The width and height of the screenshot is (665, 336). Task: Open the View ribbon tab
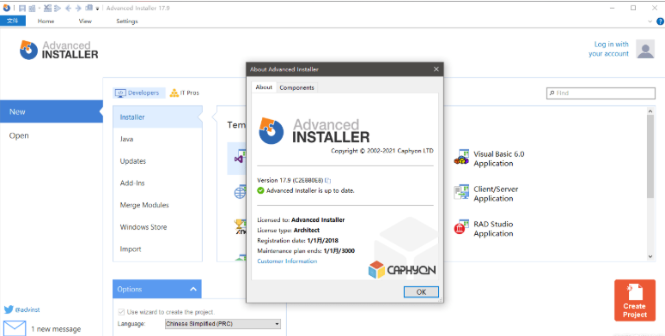pyautogui.click(x=85, y=21)
